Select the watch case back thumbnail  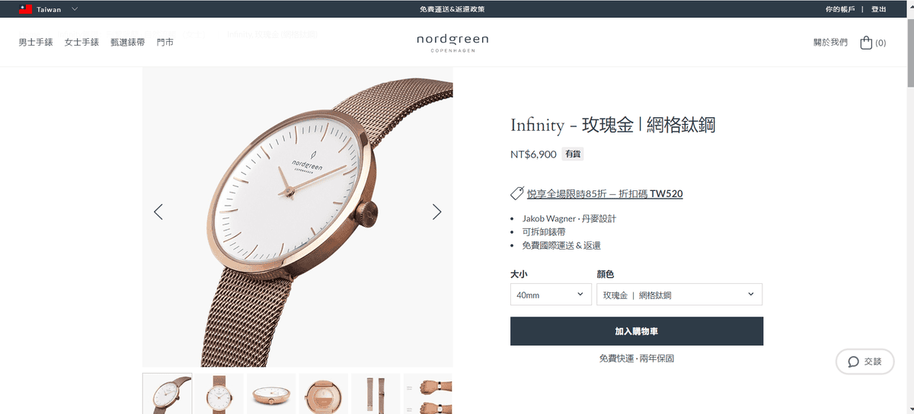(x=324, y=393)
